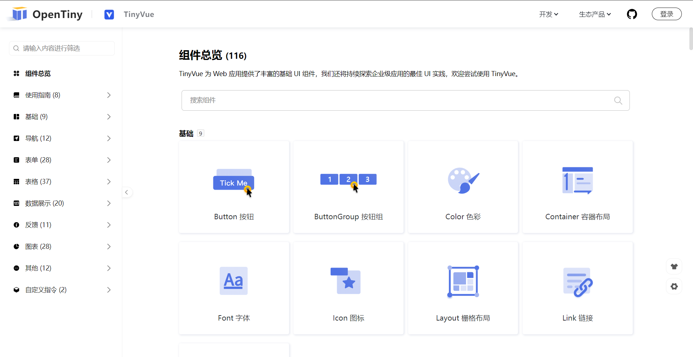Open the Color 色彩 label link
693x357 pixels.
coord(463,217)
